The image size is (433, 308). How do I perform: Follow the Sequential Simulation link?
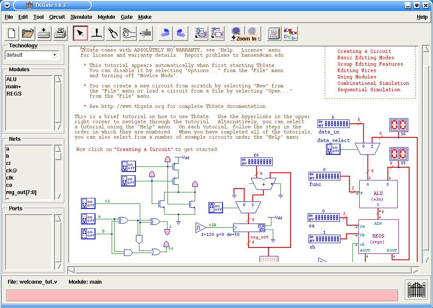369,89
